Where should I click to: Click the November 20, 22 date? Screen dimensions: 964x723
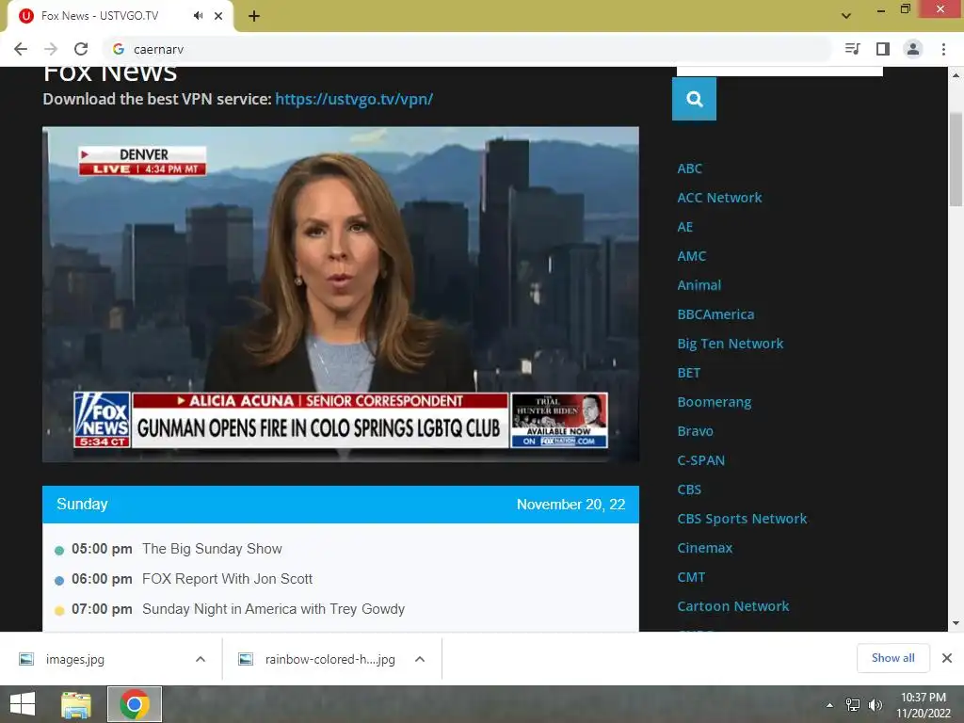570,505
